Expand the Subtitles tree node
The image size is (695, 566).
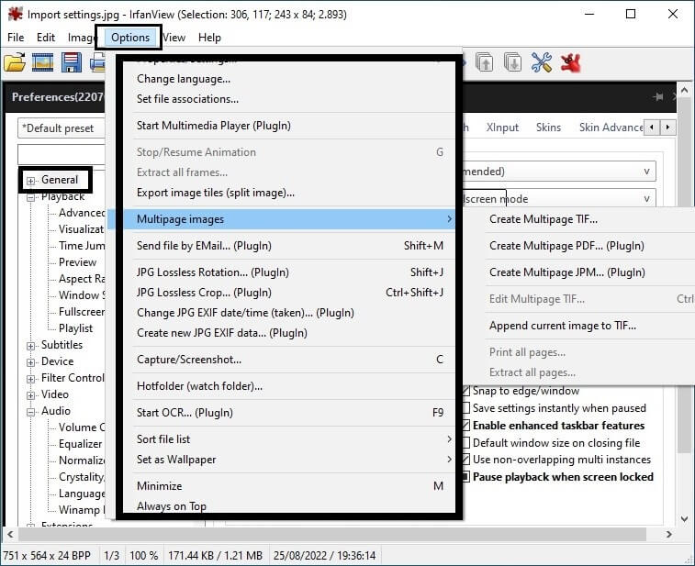coord(30,346)
